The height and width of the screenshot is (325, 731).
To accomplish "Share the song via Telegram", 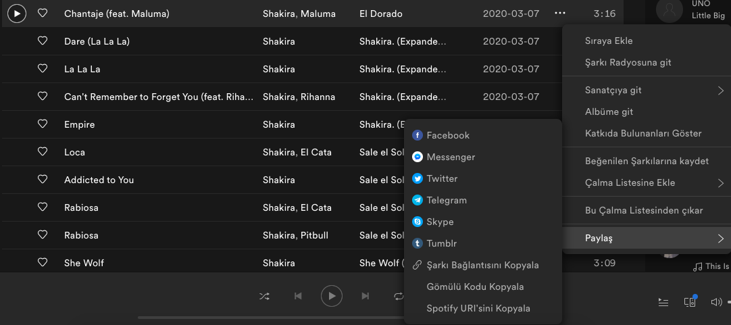I will (447, 200).
